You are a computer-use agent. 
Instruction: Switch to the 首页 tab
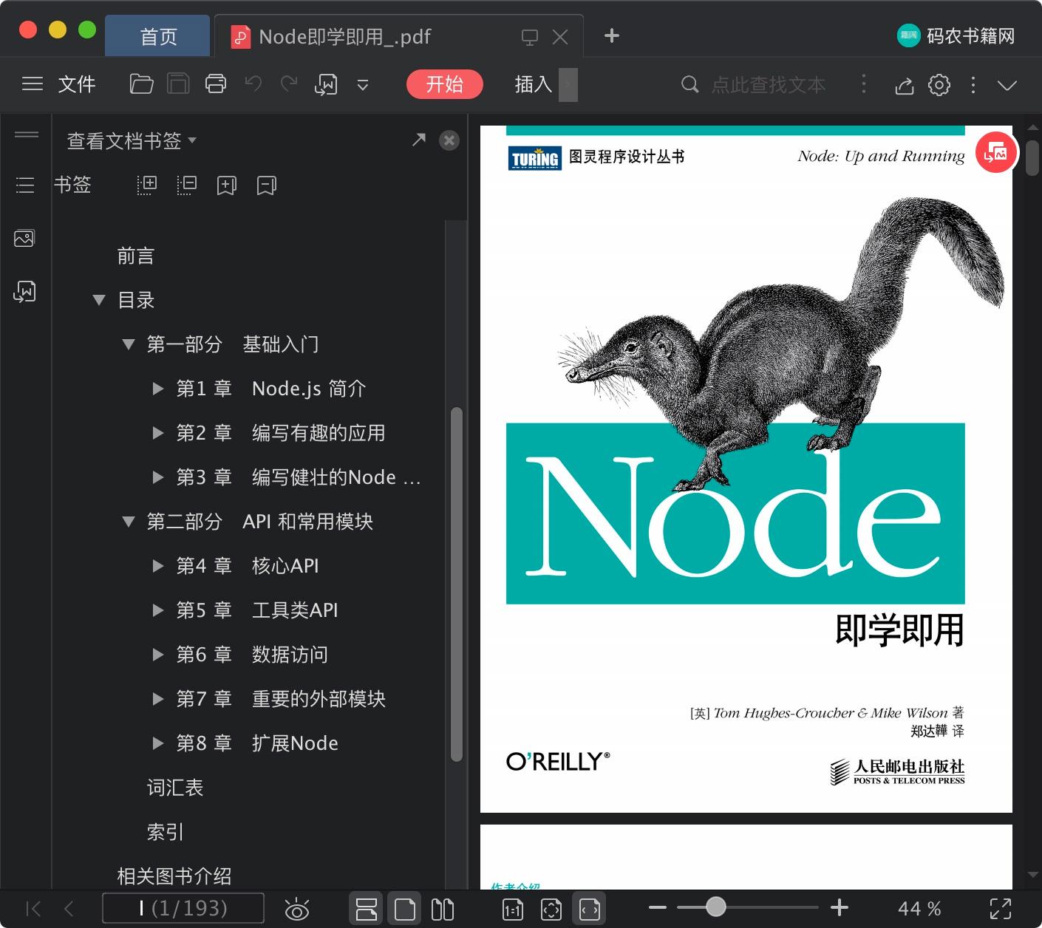tap(157, 36)
